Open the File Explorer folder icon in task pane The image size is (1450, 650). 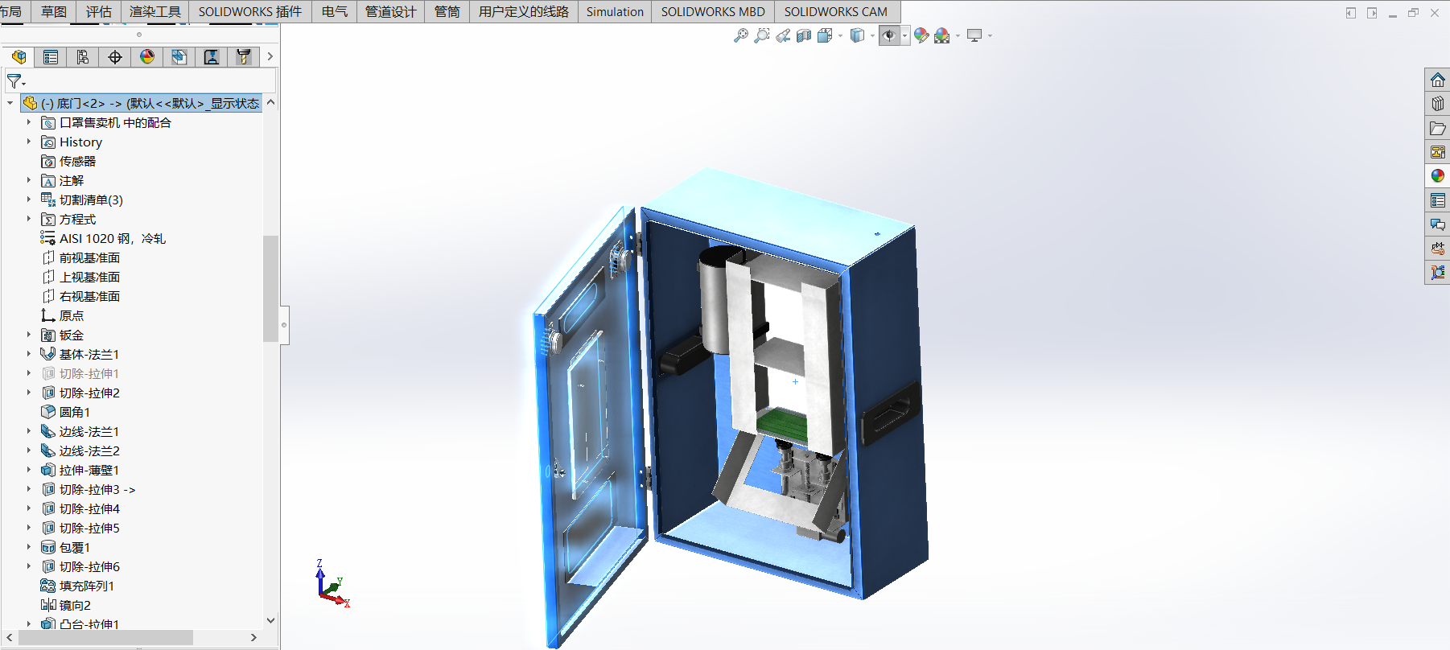coord(1438,128)
